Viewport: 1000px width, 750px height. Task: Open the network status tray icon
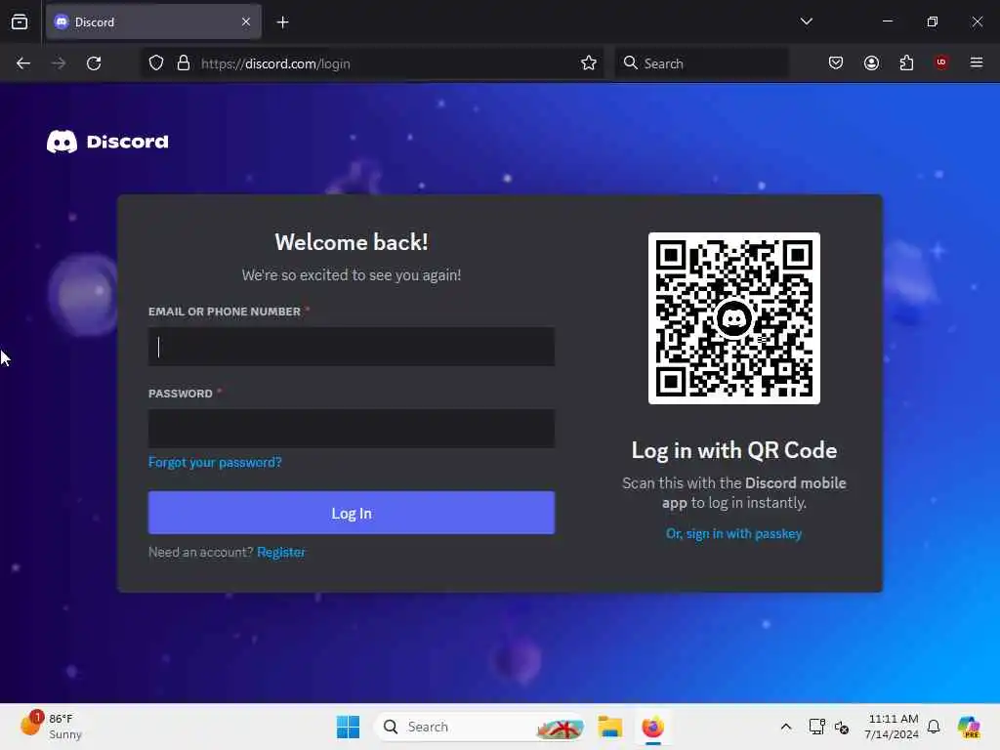pos(816,727)
